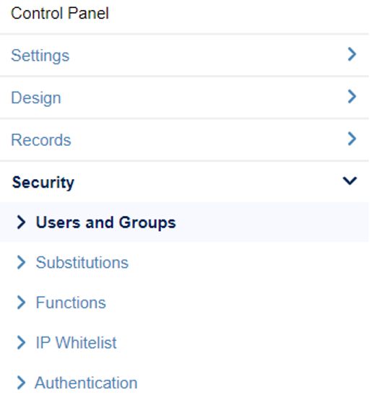
Task: Click the Security section label
Action: click(43, 183)
